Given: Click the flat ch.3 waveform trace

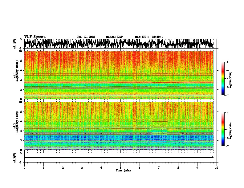Looking at the screenshot, I should (119, 157).
